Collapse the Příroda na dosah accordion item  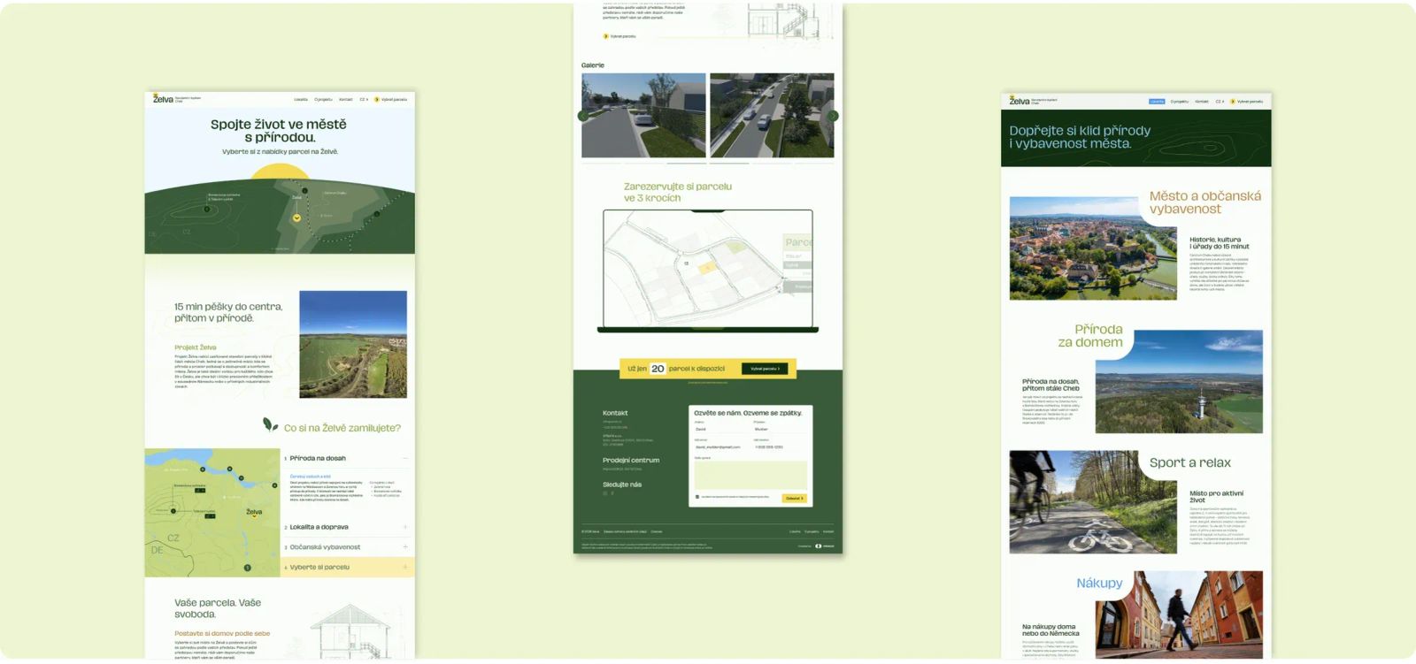pyautogui.click(x=346, y=458)
